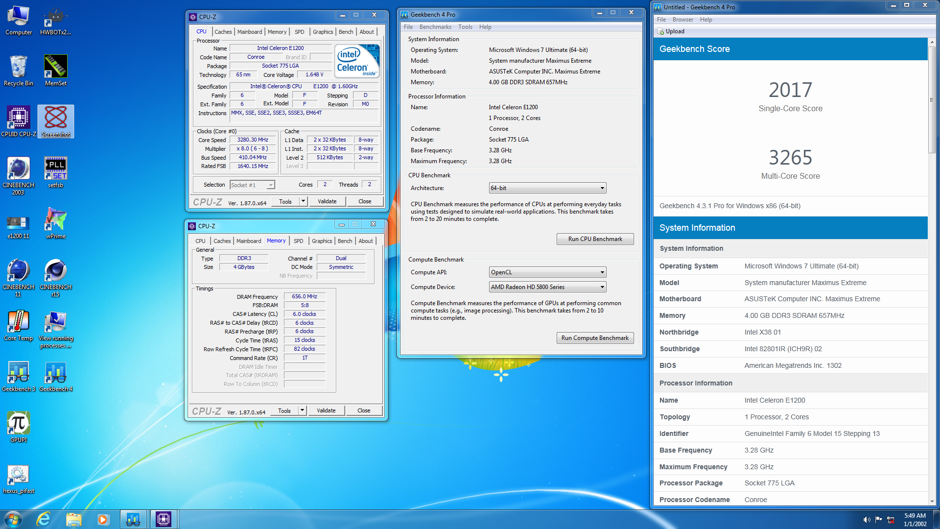Image resolution: width=940 pixels, height=529 pixels.
Task: Click Validate in top CPU-Z window
Action: coord(327,201)
